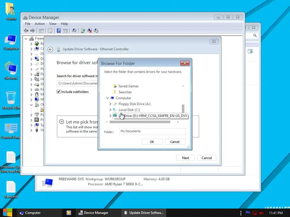The image size is (290, 217).
Task: Switch to Device Manager taskbar button
Action: [98, 213]
